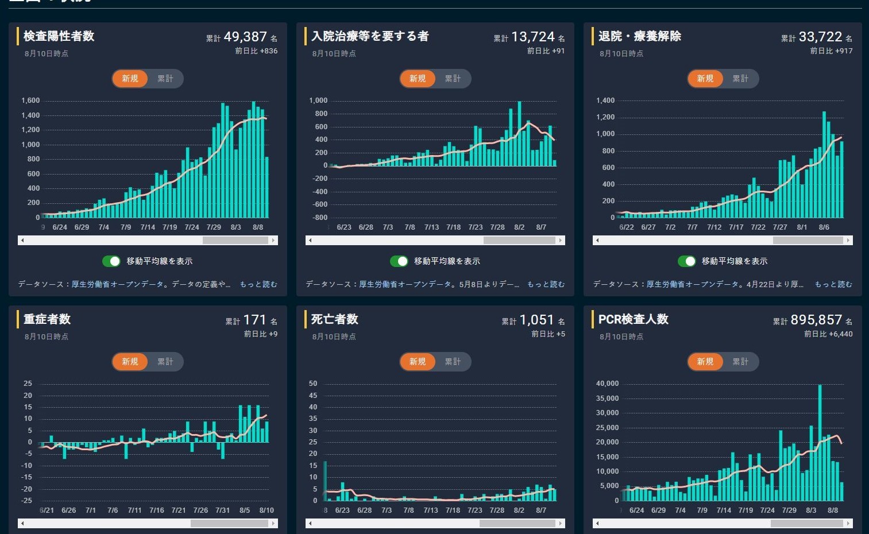Expand もっと読む in 検査陽性者数 card
869x534 pixels.
(x=258, y=284)
